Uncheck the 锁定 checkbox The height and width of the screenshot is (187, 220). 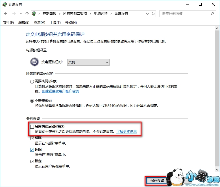32,162
